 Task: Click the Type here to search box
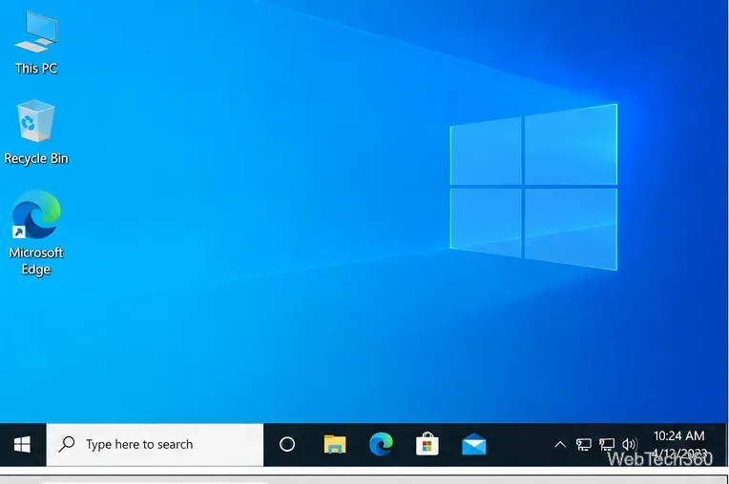155,445
